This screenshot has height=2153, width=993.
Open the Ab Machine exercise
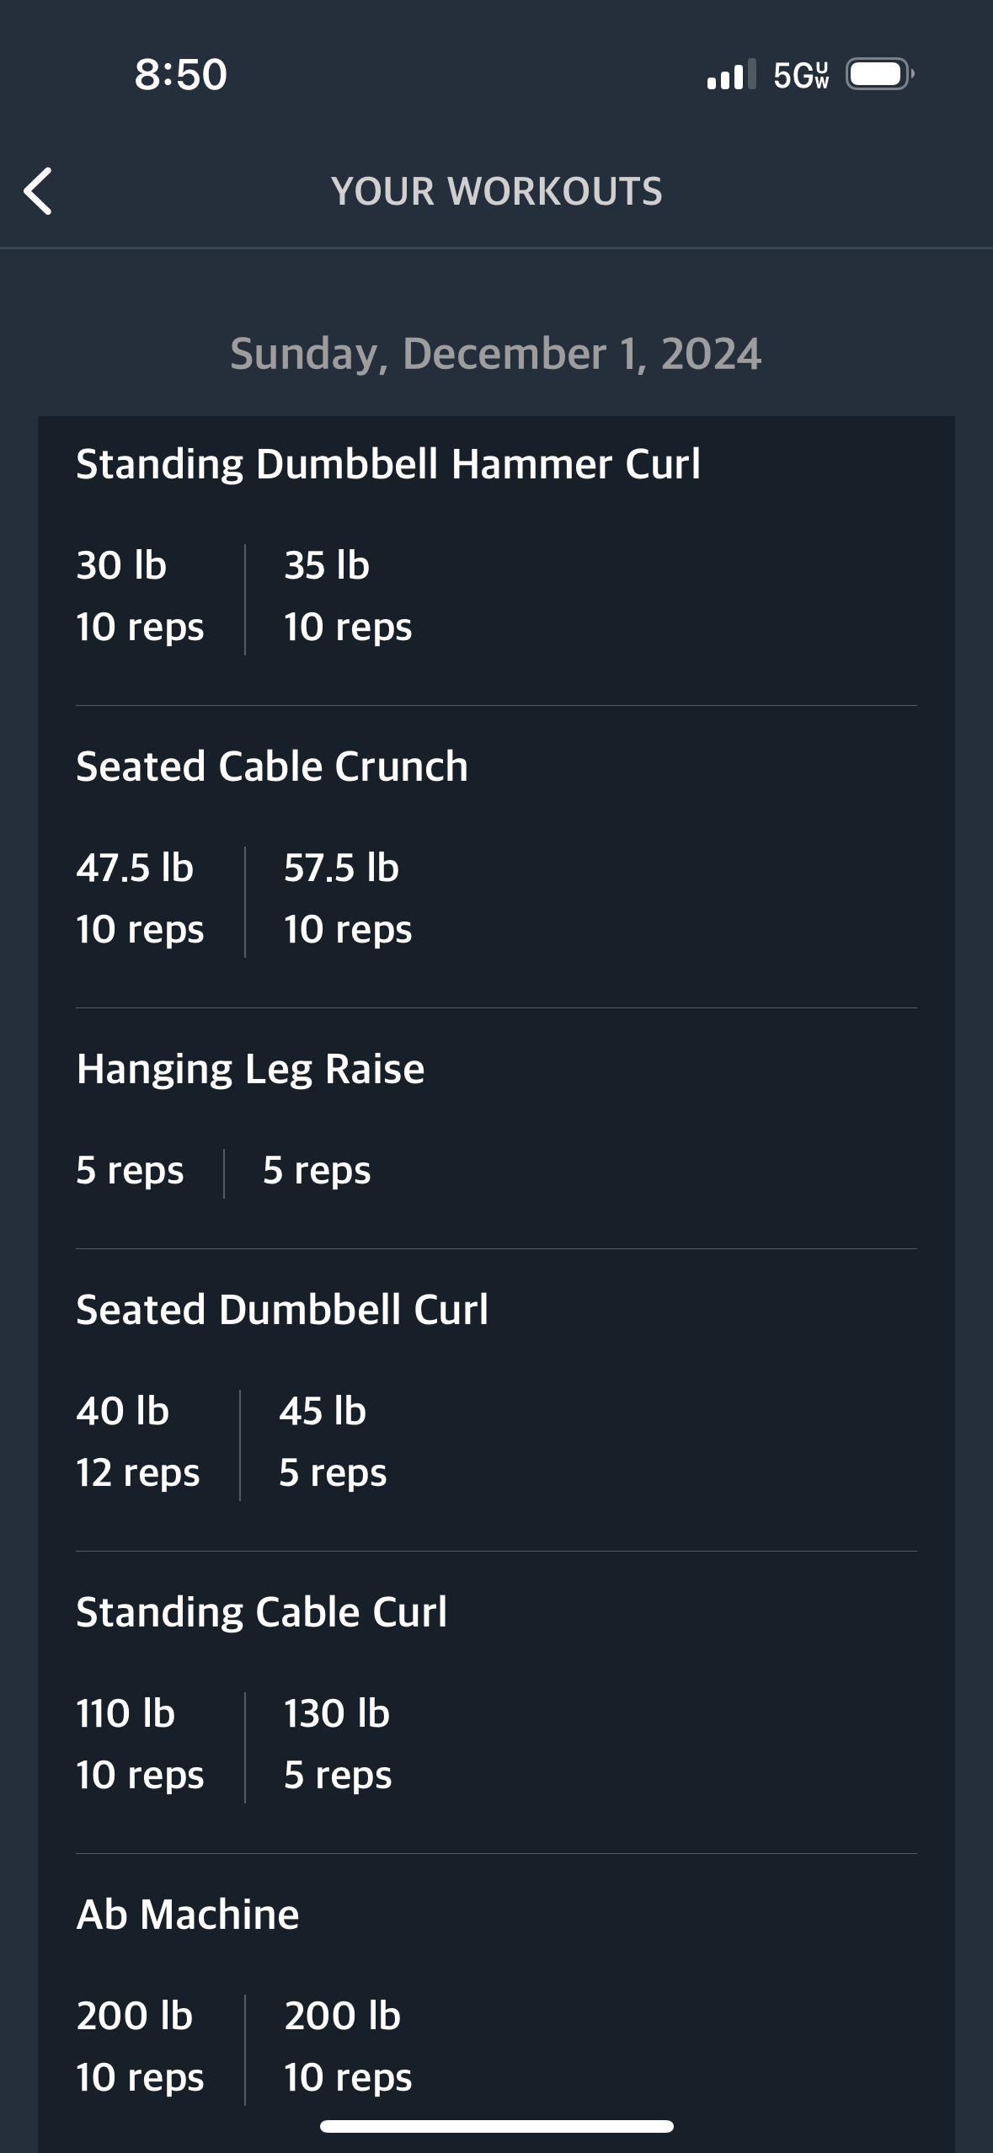click(188, 1915)
